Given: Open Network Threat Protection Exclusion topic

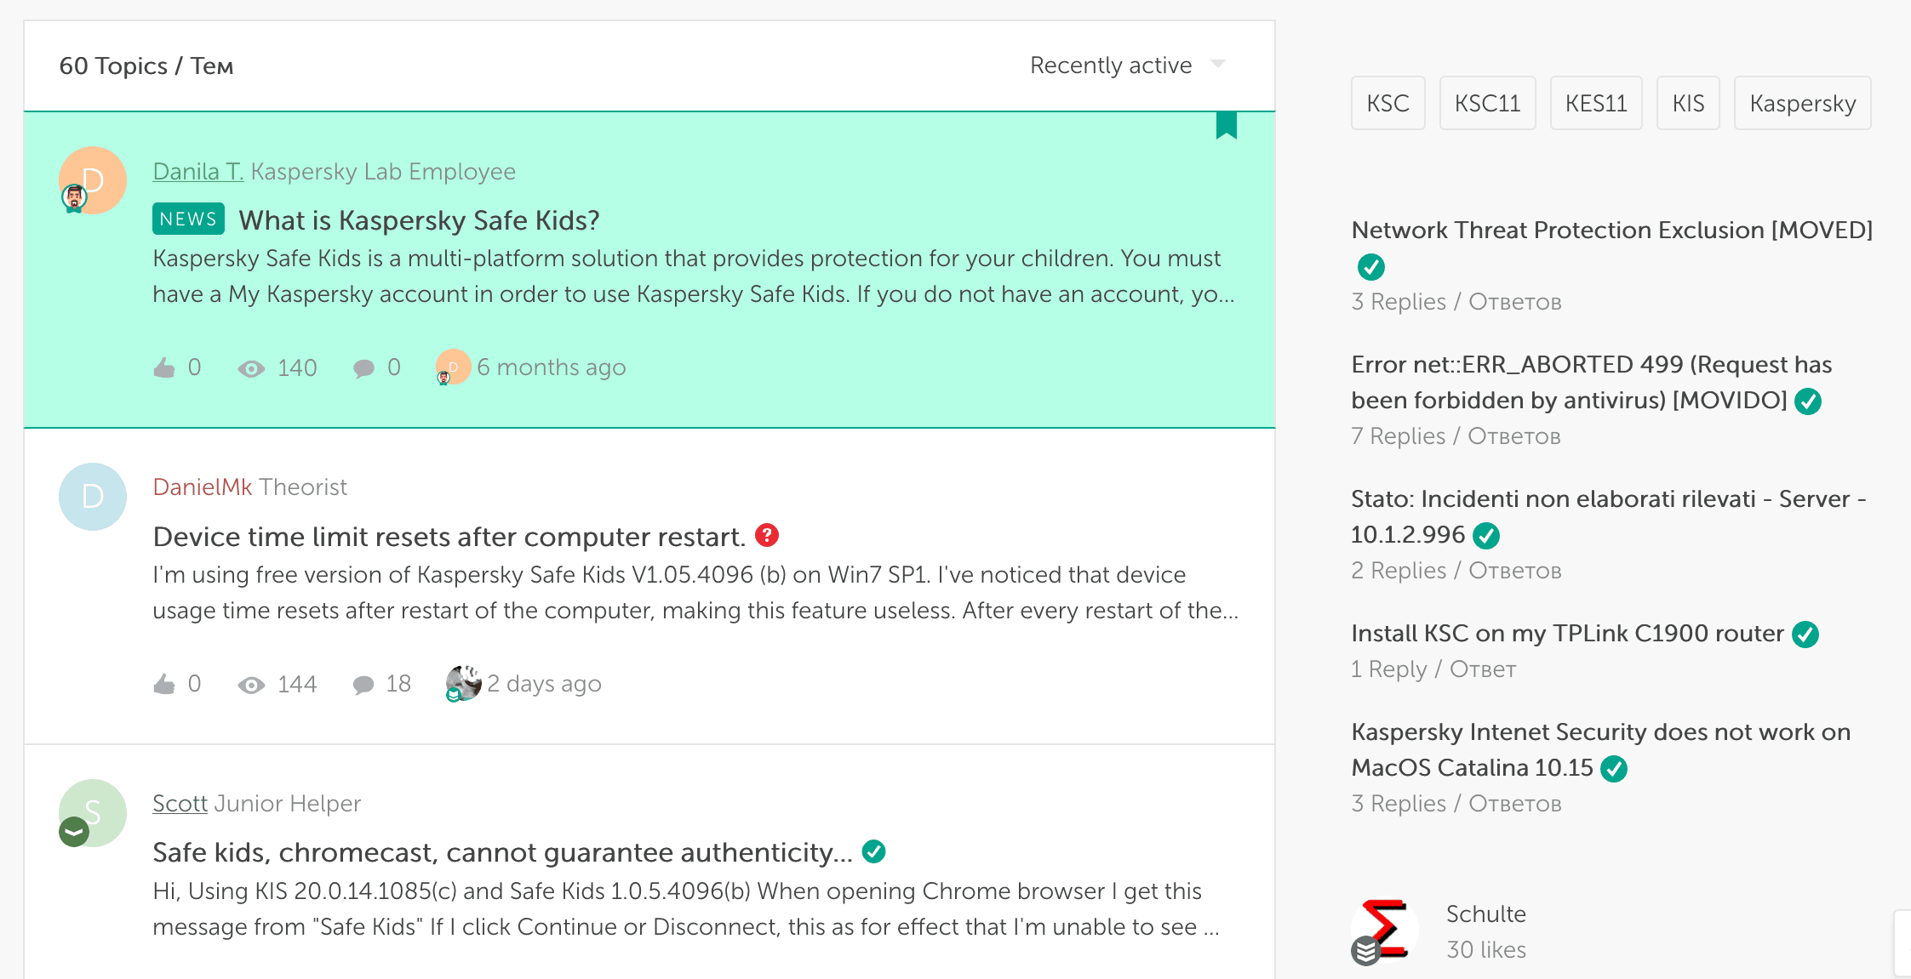Looking at the screenshot, I should (1611, 231).
